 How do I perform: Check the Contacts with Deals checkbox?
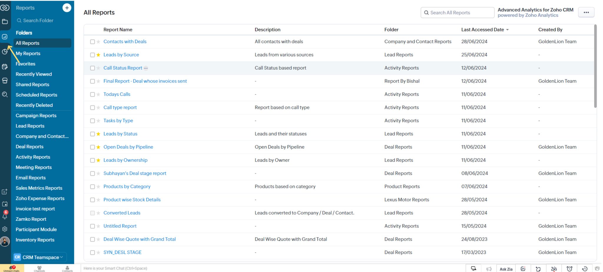point(92,41)
